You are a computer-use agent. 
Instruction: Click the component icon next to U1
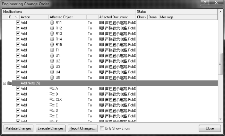(52, 55)
